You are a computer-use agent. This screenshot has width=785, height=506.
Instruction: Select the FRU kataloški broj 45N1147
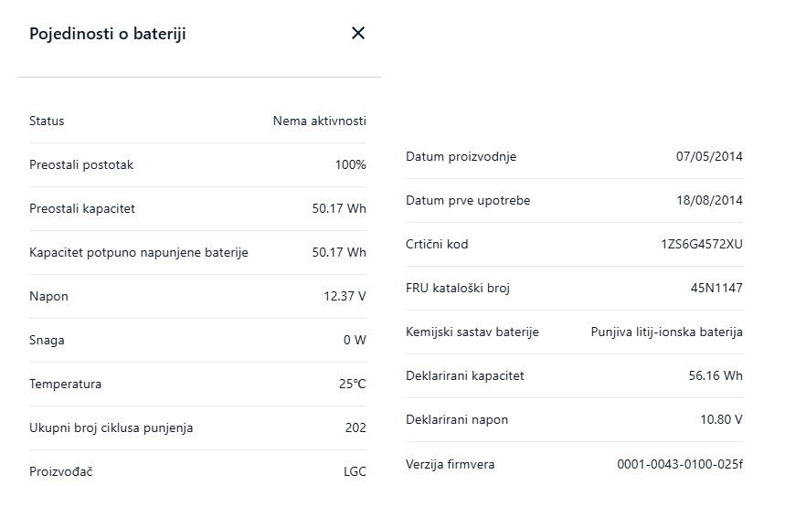tap(716, 289)
